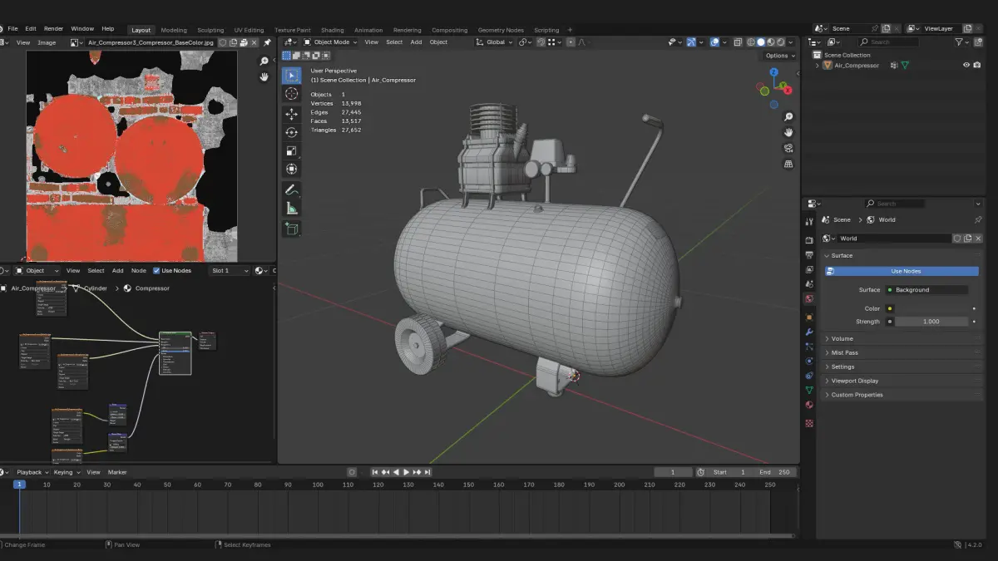Activate the Move tool

pos(291,114)
